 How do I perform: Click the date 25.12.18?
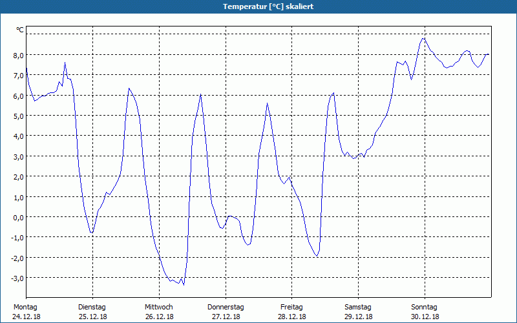(x=93, y=317)
